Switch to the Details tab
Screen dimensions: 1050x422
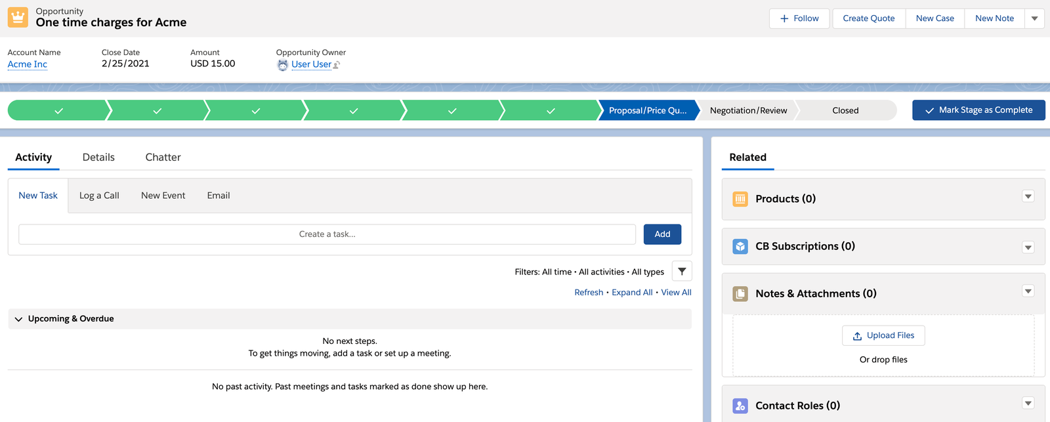[x=98, y=158]
